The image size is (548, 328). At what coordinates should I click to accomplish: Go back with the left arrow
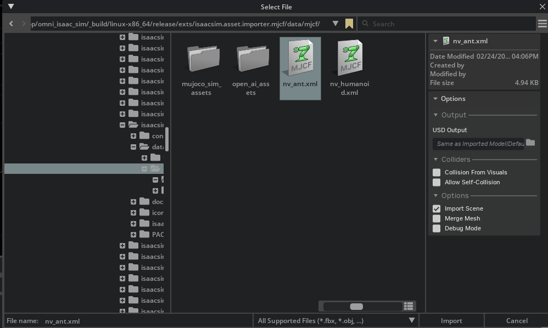click(11, 24)
